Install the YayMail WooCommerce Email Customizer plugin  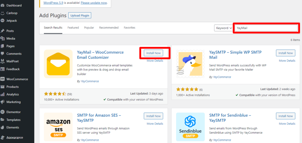tap(153, 53)
